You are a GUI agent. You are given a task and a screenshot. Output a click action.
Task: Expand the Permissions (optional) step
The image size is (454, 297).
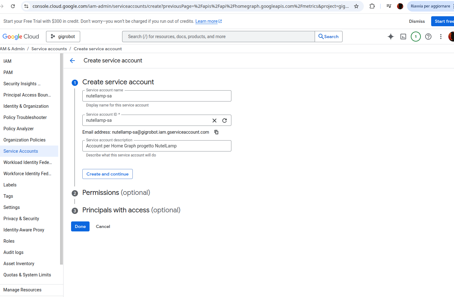(116, 193)
